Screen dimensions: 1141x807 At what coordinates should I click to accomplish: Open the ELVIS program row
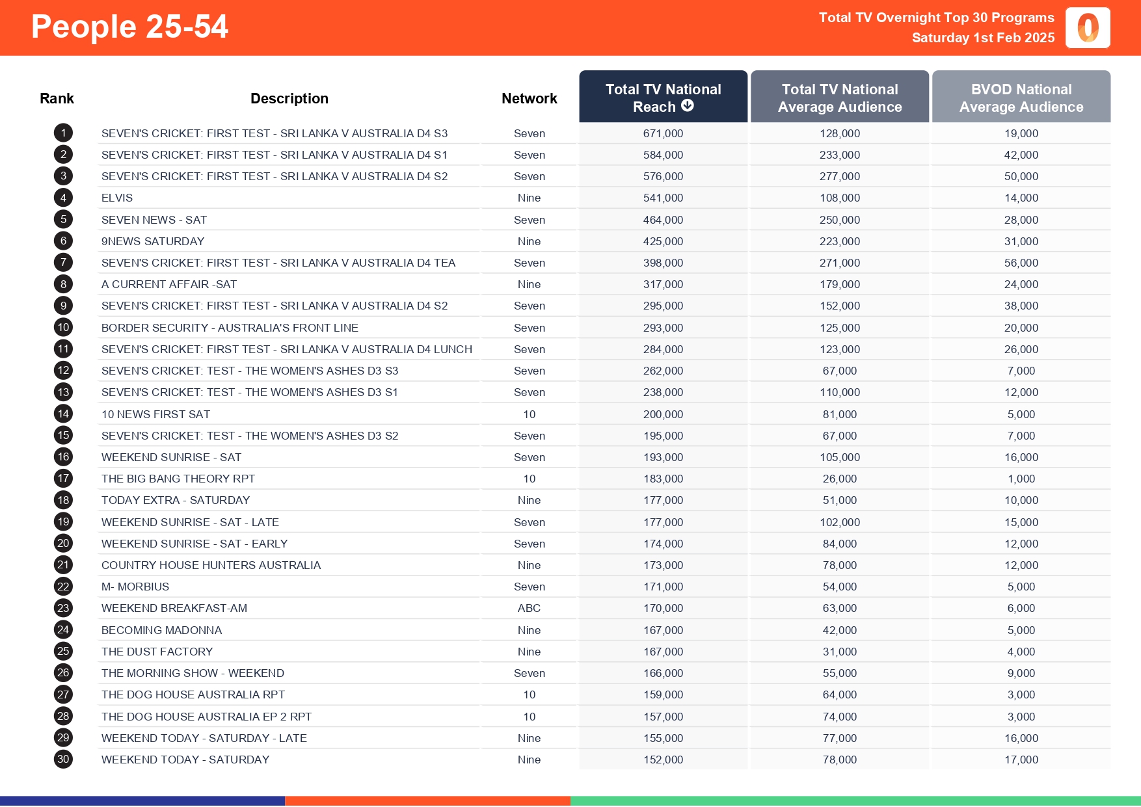117,198
